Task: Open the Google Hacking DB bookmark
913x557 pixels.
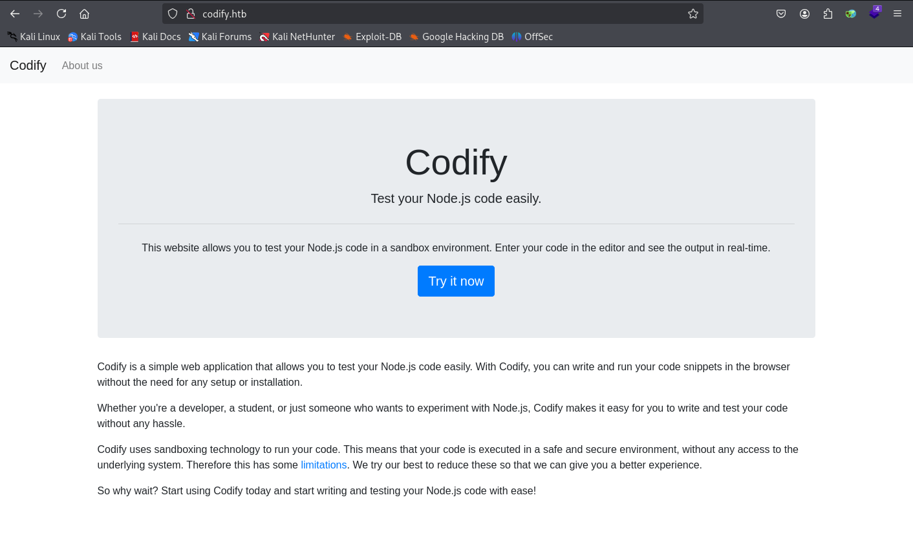Action: (456, 37)
